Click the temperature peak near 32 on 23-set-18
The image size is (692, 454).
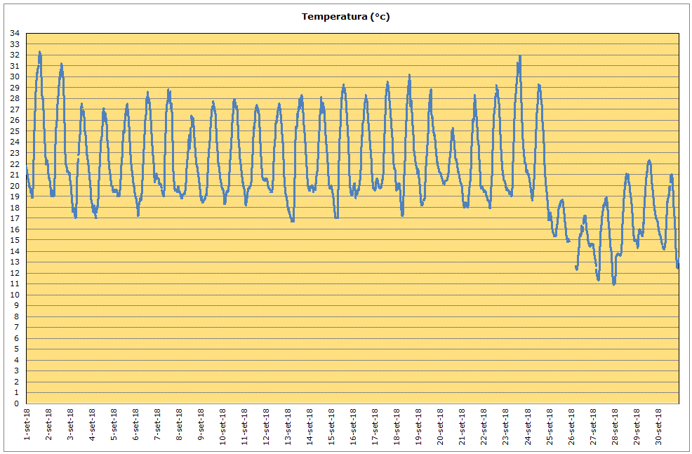click(x=520, y=56)
